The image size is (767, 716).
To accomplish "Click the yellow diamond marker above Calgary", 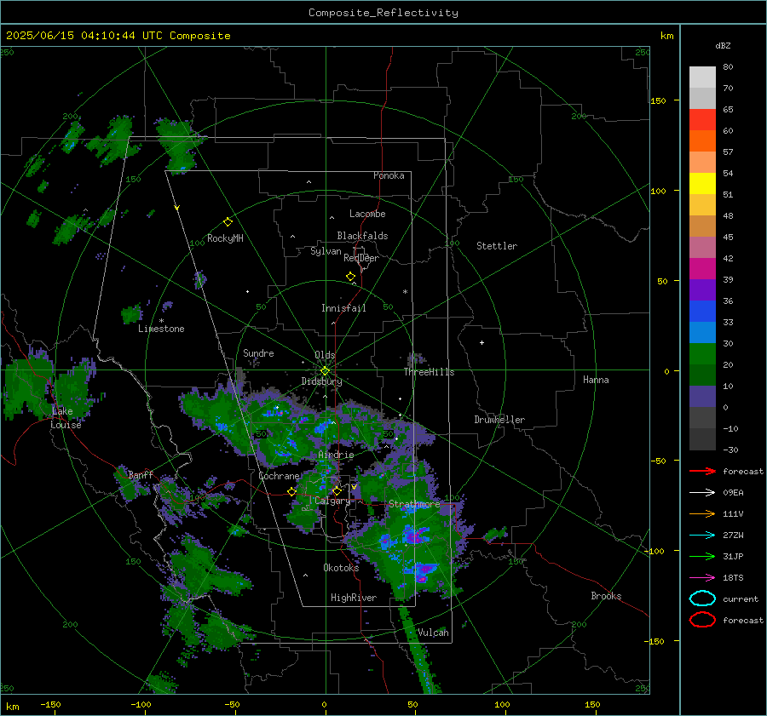I will (x=337, y=490).
